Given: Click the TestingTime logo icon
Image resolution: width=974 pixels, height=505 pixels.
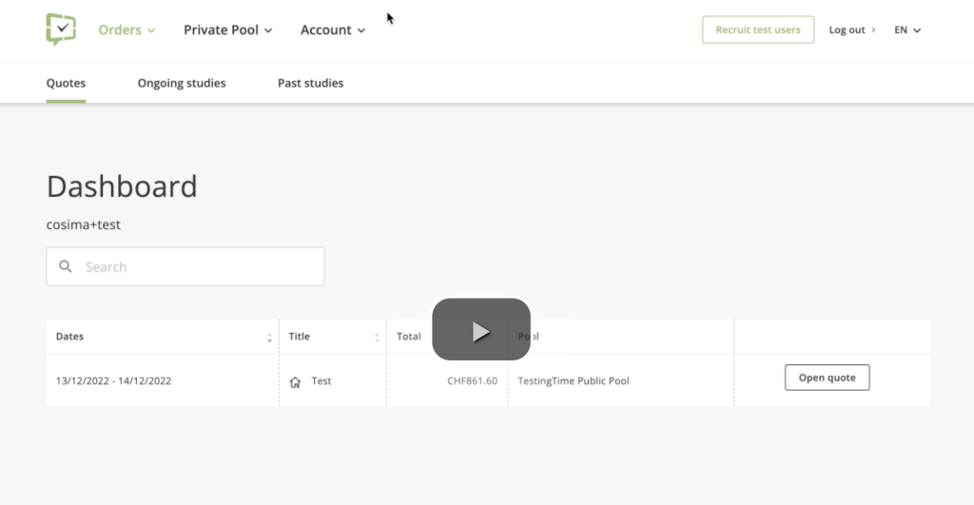Looking at the screenshot, I should tap(61, 29).
